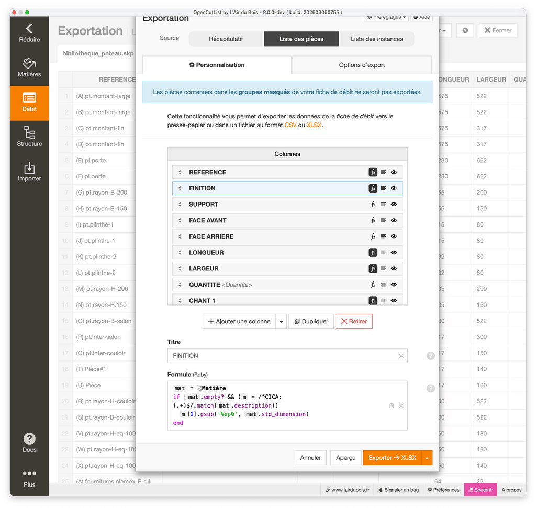Collapse sidebar with Réduire chevron
The height and width of the screenshot is (508, 536).
tap(29, 32)
